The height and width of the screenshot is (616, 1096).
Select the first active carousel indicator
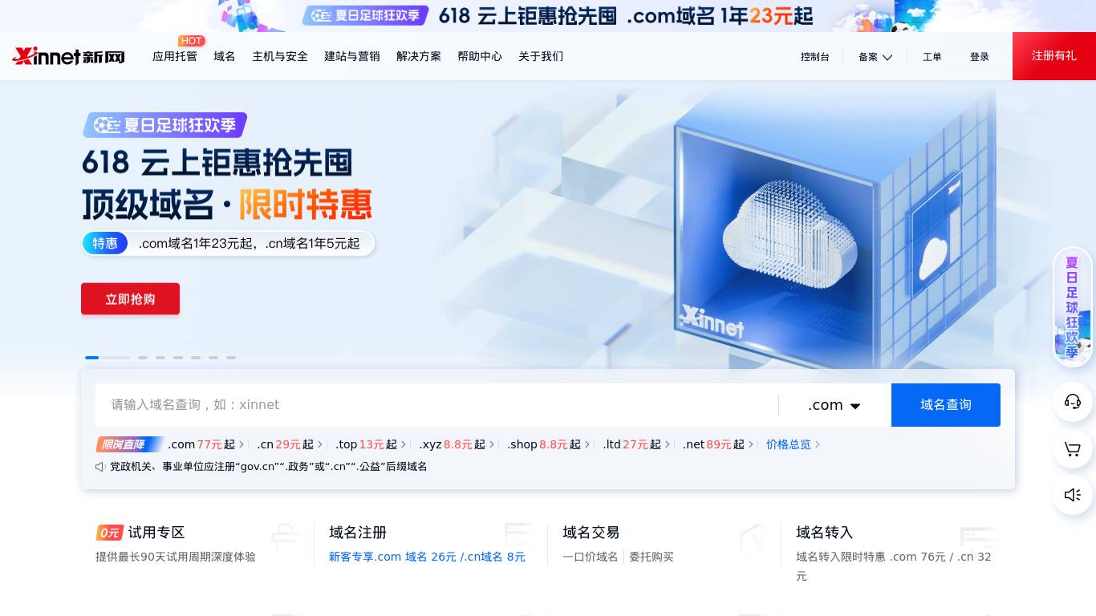coord(107,358)
